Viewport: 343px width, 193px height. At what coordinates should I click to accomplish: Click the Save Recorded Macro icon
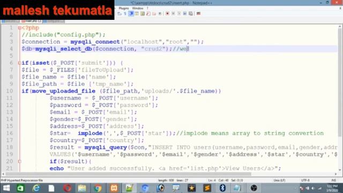tap(191, 13)
